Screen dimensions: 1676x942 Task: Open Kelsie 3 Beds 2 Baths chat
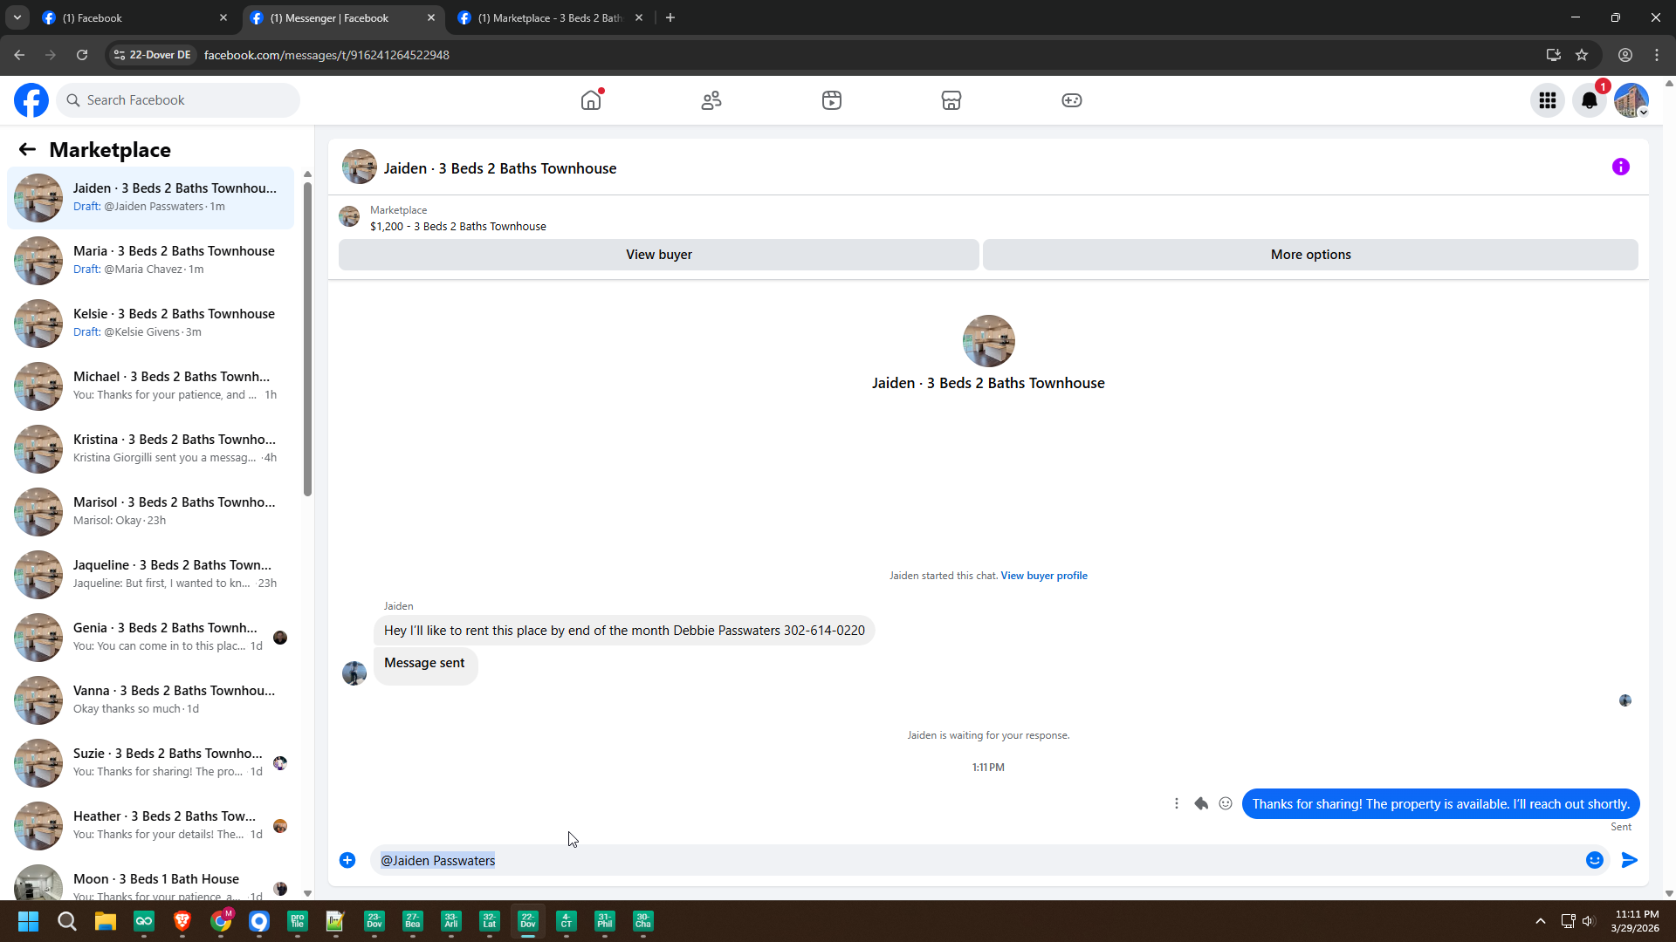tap(151, 324)
